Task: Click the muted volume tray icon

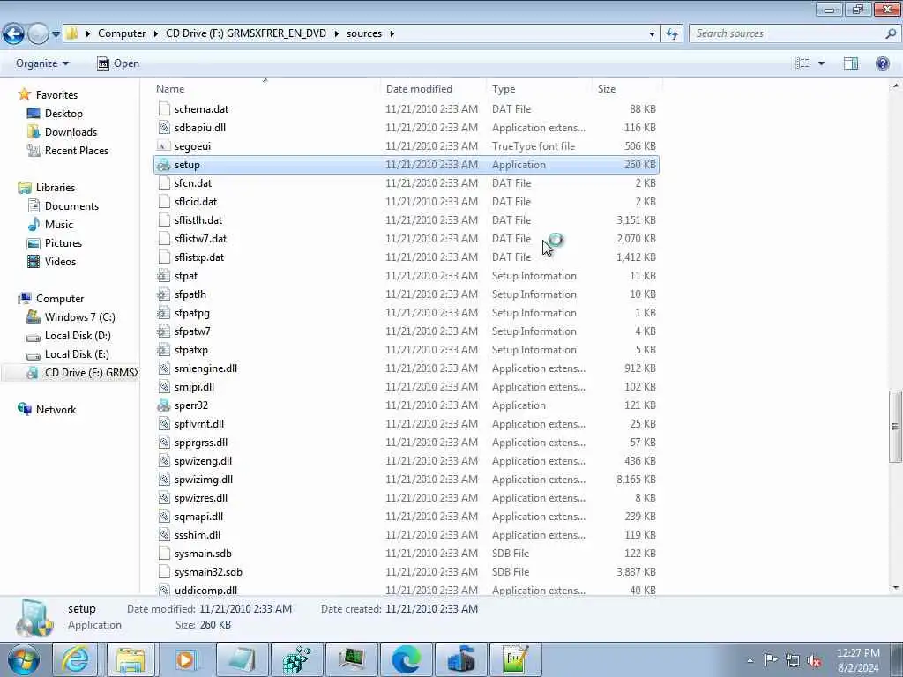Action: click(814, 660)
